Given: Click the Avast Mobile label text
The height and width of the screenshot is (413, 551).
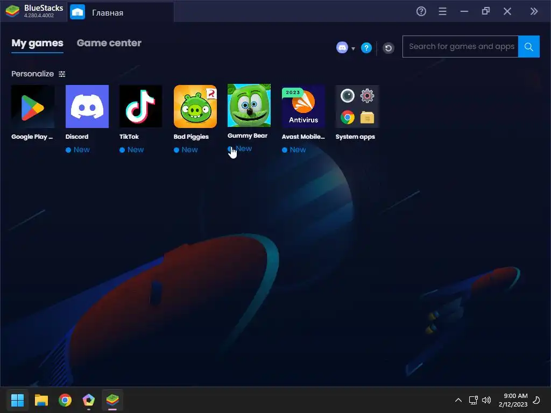Looking at the screenshot, I should (303, 137).
